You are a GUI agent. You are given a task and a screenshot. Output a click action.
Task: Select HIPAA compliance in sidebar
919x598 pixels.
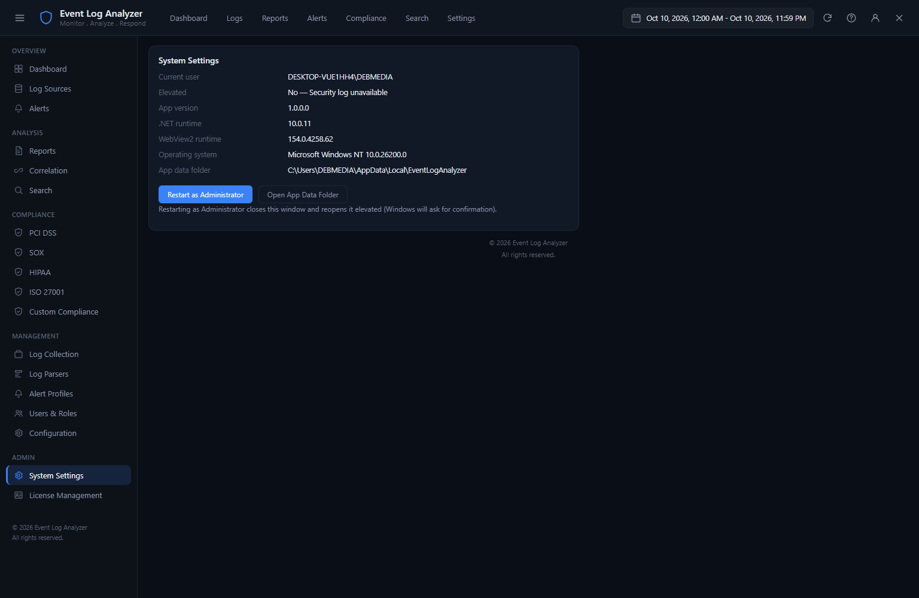[68, 272]
